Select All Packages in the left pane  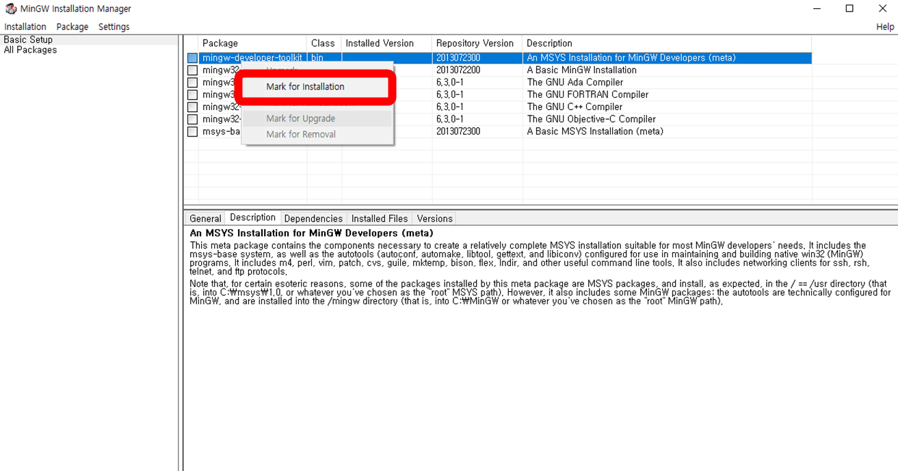(x=30, y=50)
